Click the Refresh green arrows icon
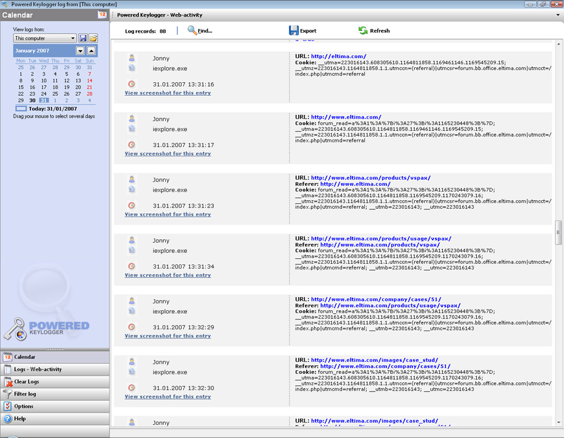This screenshot has width=564, height=438. 363,30
